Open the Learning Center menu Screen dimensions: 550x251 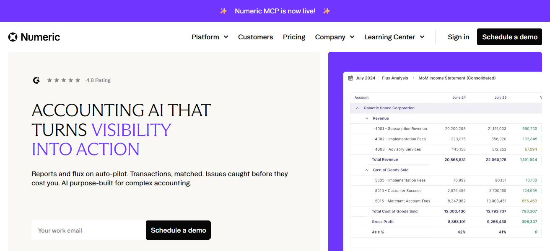[394, 37]
